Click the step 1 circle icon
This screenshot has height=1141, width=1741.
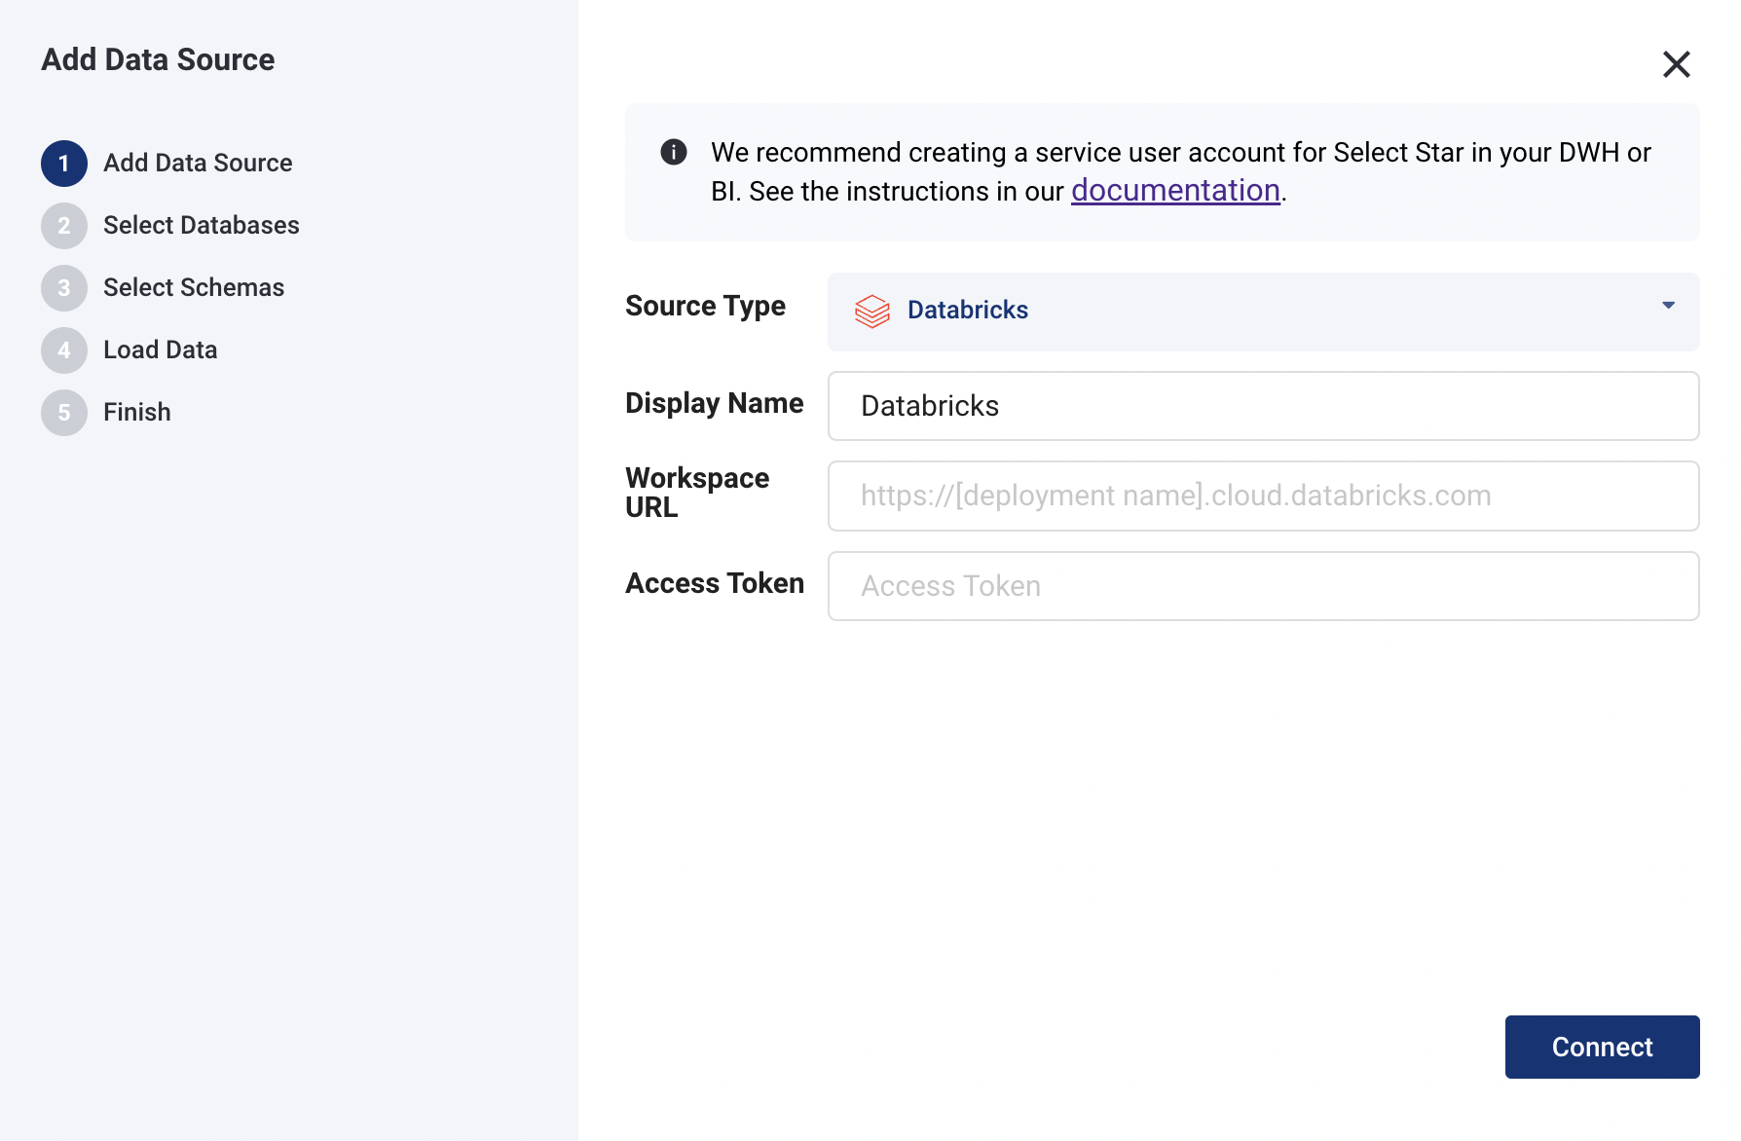[64, 164]
